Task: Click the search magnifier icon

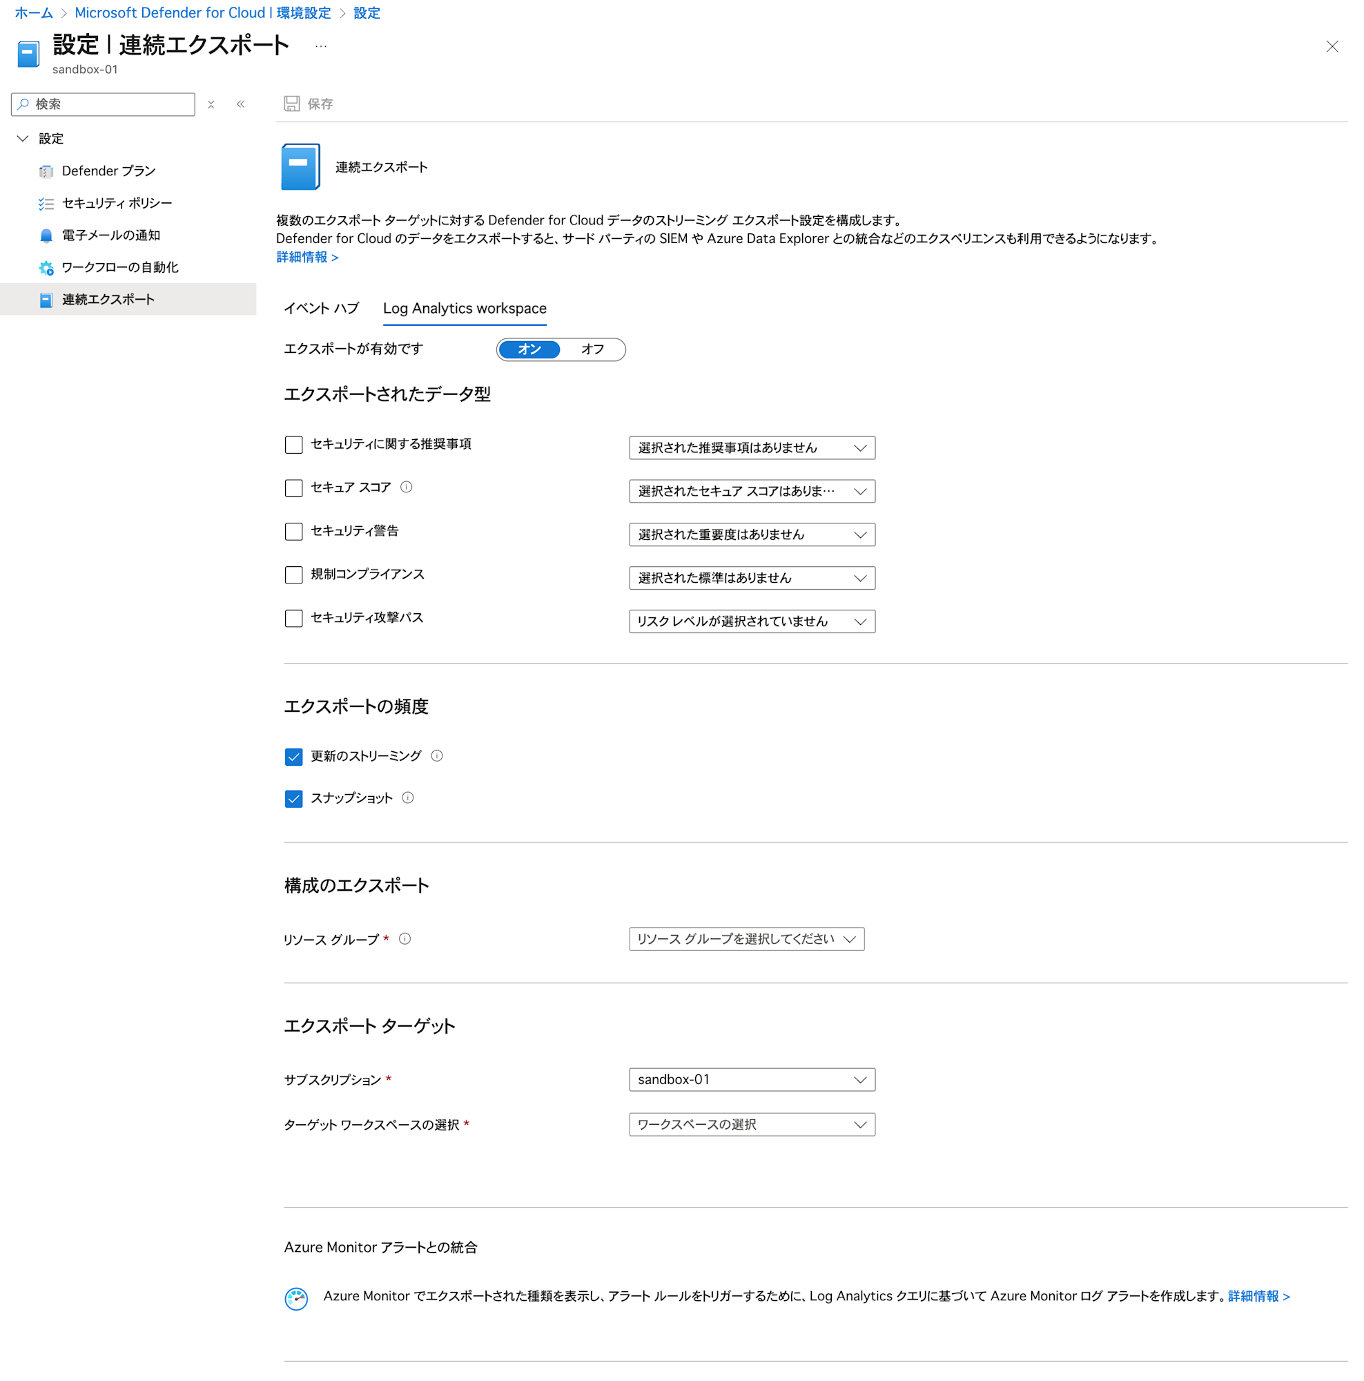Action: pos(23,104)
